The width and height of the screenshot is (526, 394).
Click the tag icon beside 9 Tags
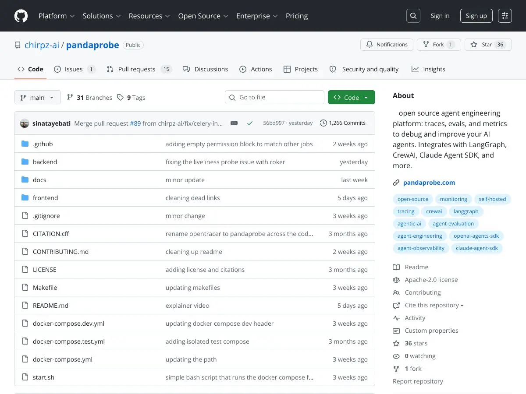pos(120,98)
